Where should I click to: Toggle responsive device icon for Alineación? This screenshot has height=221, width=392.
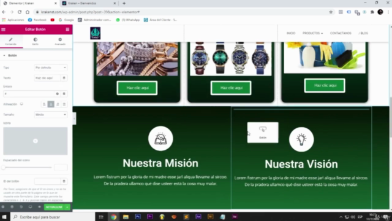pyautogui.click(x=21, y=104)
